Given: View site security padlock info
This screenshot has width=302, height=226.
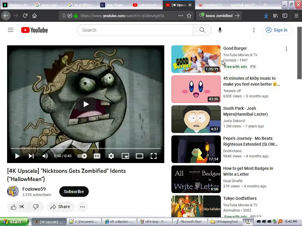Looking at the screenshot, I should click(76, 16).
